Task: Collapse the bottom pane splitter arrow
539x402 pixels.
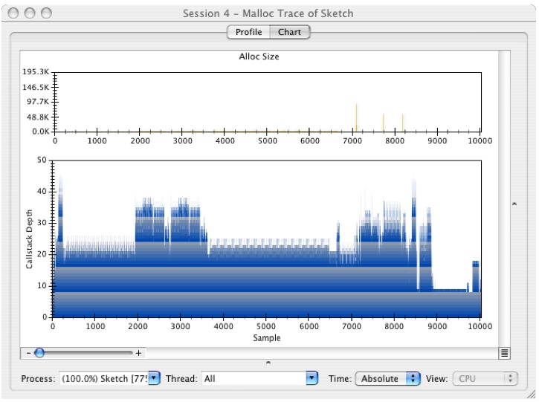Action: pos(268,363)
